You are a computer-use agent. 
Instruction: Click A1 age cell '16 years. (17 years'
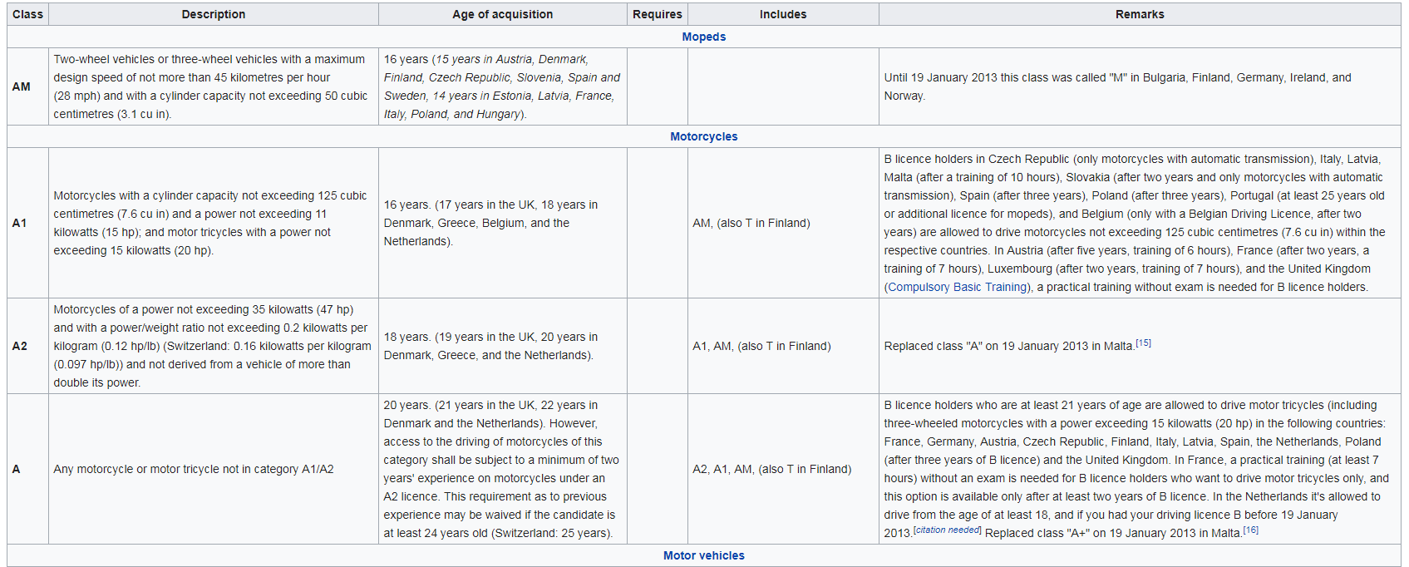pyautogui.click(x=503, y=223)
